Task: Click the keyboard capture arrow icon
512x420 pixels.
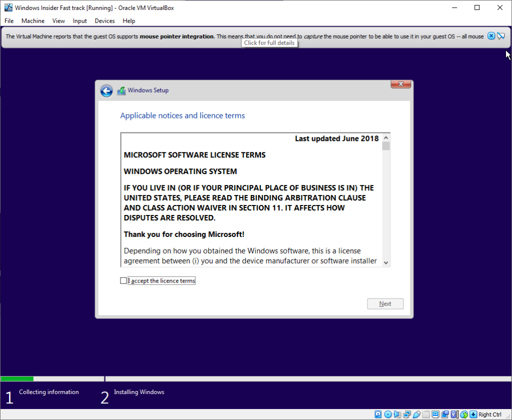Action: [473, 414]
